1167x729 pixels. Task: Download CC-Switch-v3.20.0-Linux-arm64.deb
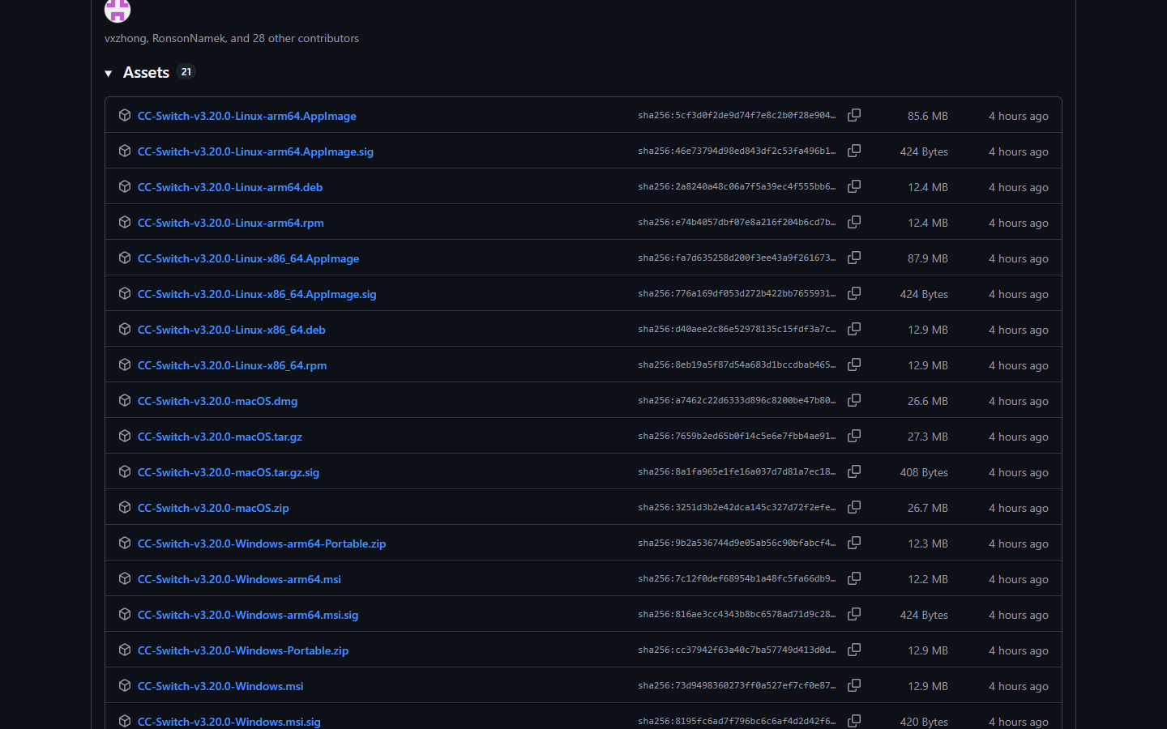230,187
